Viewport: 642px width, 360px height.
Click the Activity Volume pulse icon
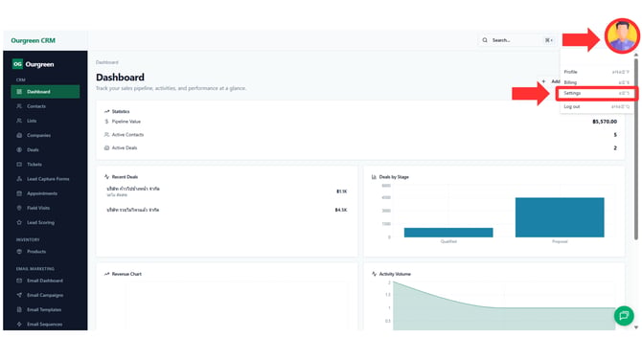click(374, 274)
